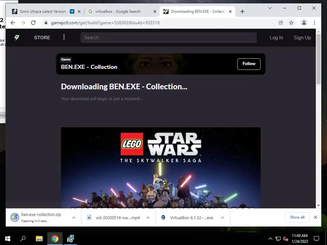Click the mp4 video file icon

(89, 217)
